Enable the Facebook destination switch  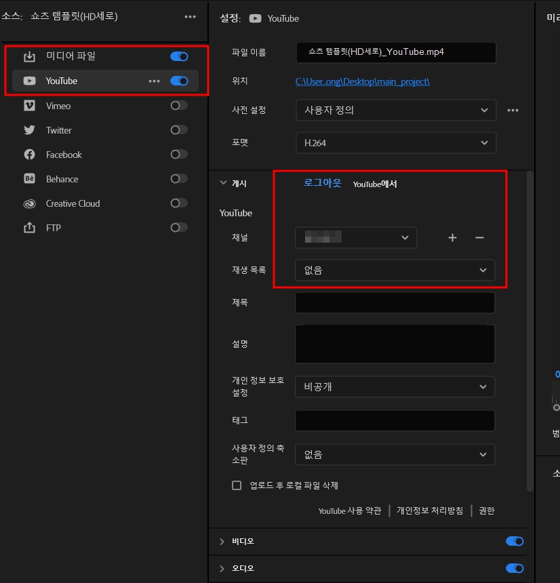(179, 155)
